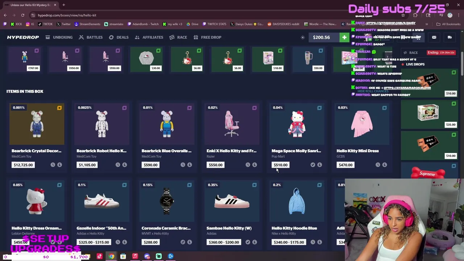Open the StreamElements bookmark
This screenshot has width=464, height=261.
pyautogui.click(x=87, y=24)
